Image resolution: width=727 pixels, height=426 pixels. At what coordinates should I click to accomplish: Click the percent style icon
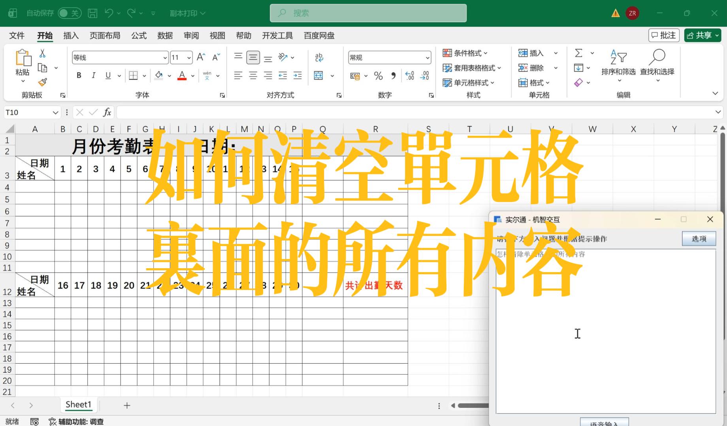378,76
